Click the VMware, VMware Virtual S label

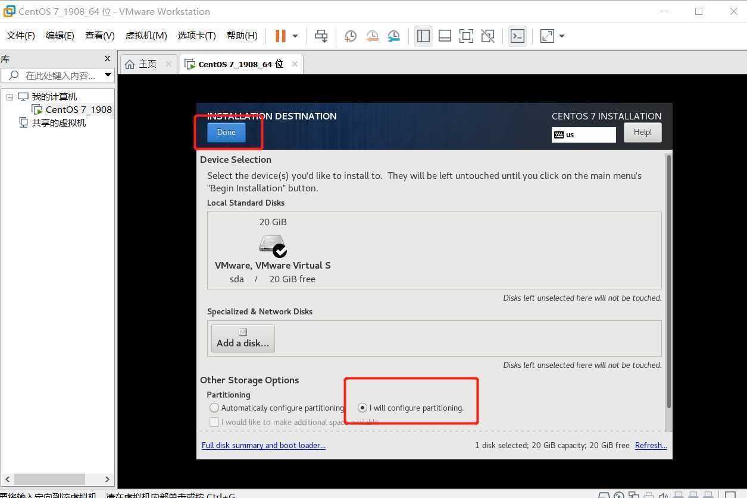click(x=273, y=266)
